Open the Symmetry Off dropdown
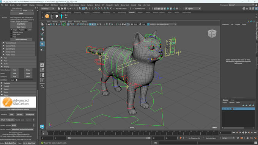 tap(140, 9)
